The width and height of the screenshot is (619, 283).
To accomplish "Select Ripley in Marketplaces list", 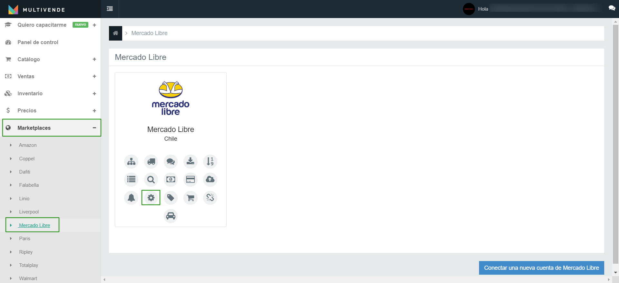I will (x=26, y=252).
